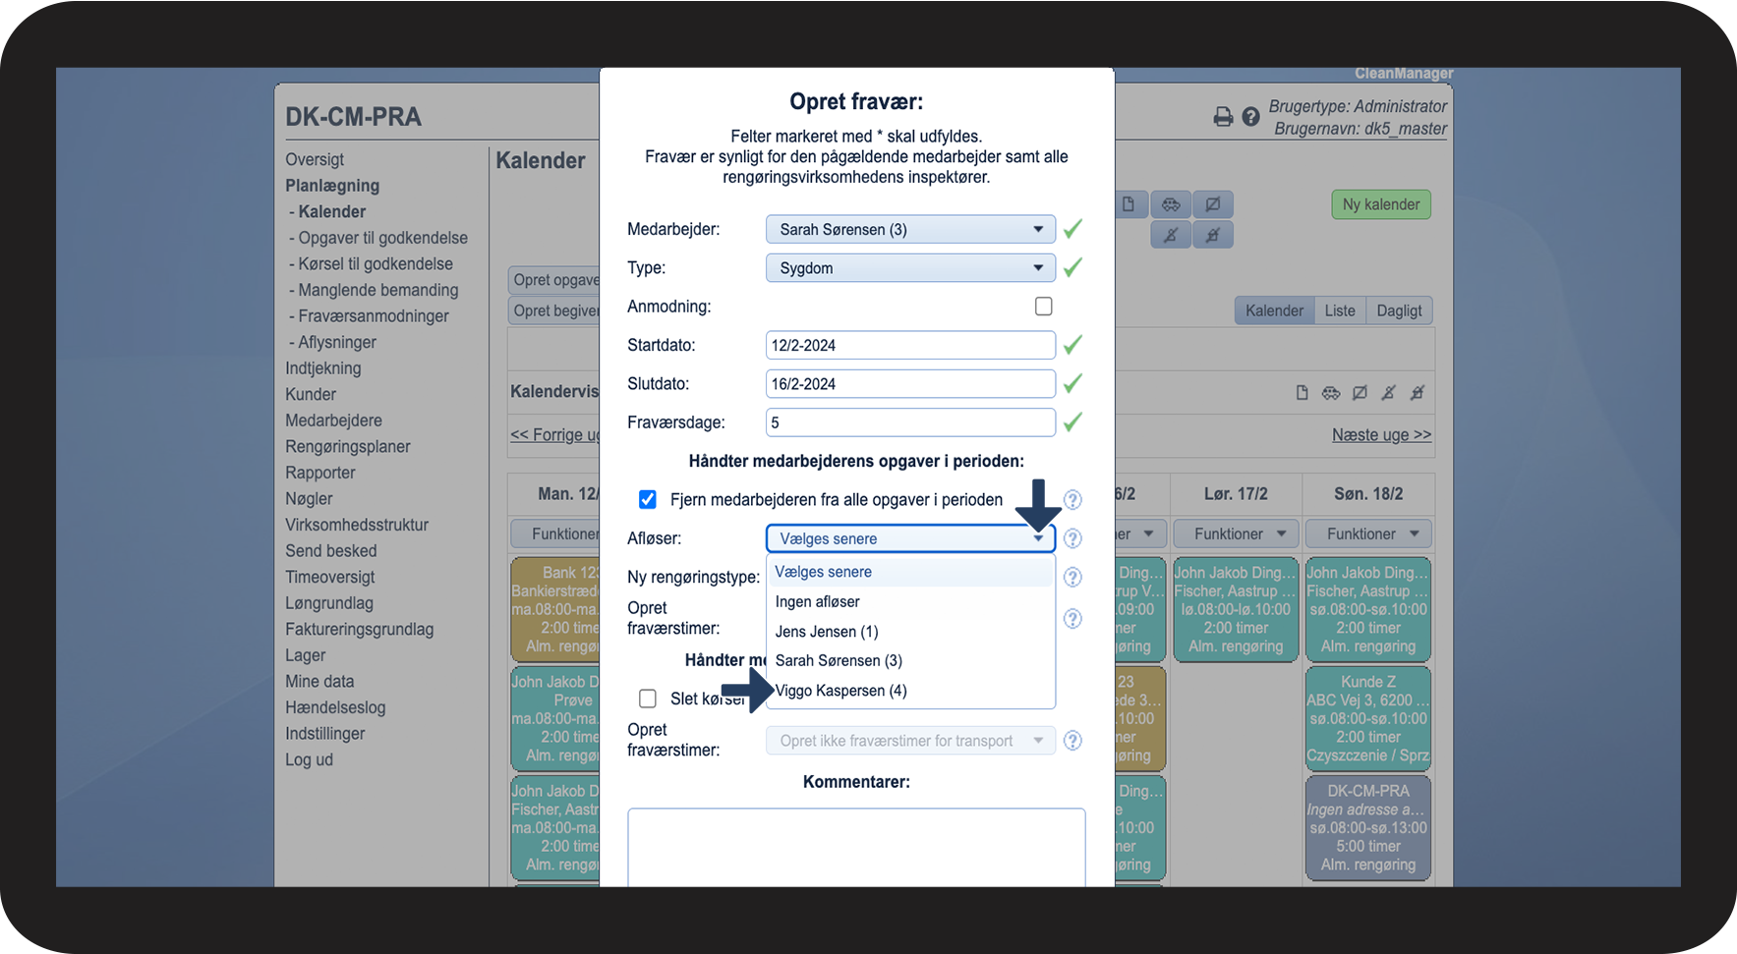The width and height of the screenshot is (1737, 954).
Task: Open help icon on the Ny rengøringstype row
Action: tap(1072, 578)
